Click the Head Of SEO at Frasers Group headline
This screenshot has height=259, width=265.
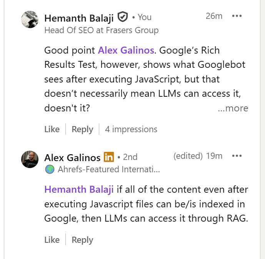(101, 30)
